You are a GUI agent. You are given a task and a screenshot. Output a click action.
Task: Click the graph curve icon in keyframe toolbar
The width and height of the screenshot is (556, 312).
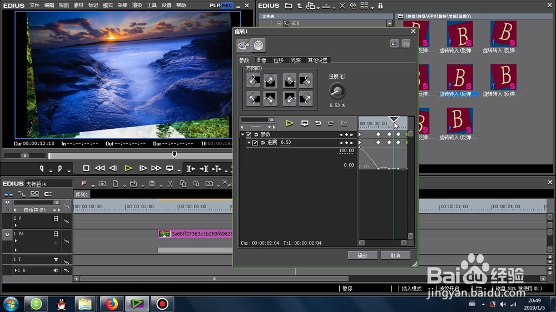coord(344,123)
